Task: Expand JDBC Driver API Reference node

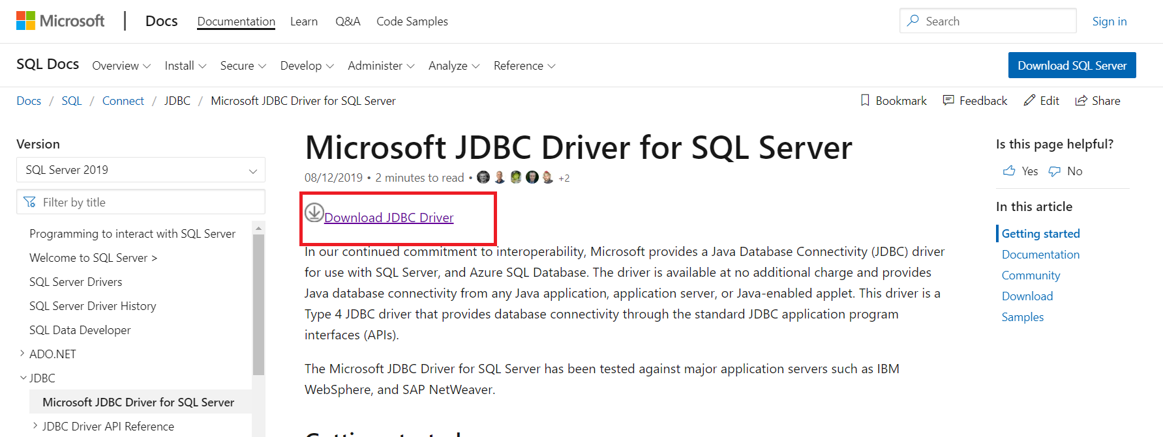Action: [35, 426]
